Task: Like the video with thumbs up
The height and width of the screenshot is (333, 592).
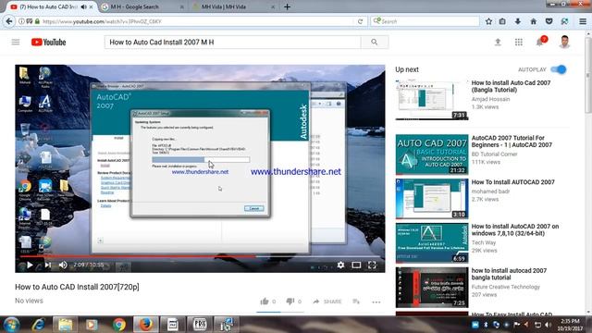Action: [x=265, y=302]
